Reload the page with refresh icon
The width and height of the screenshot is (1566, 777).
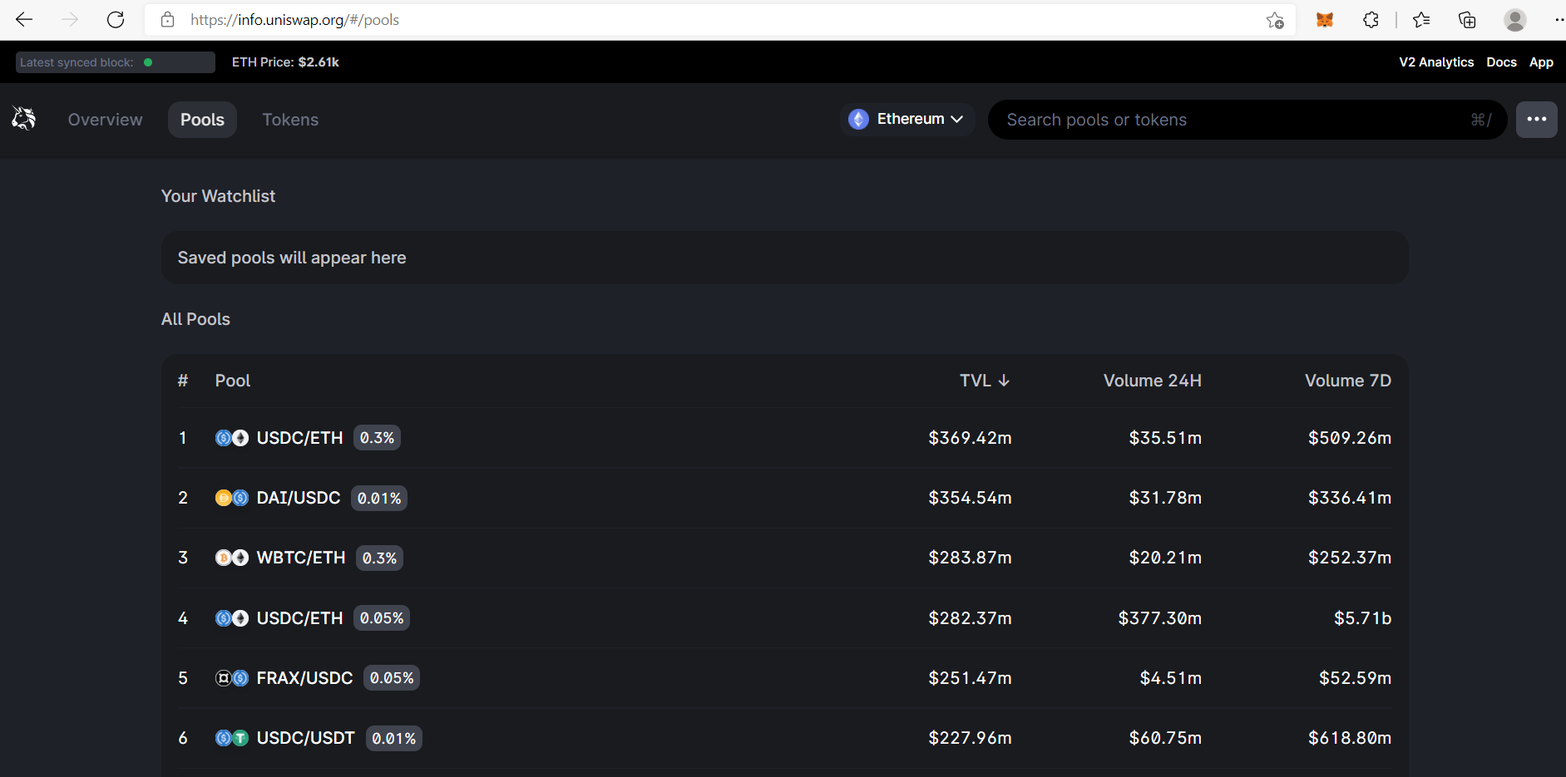(116, 19)
